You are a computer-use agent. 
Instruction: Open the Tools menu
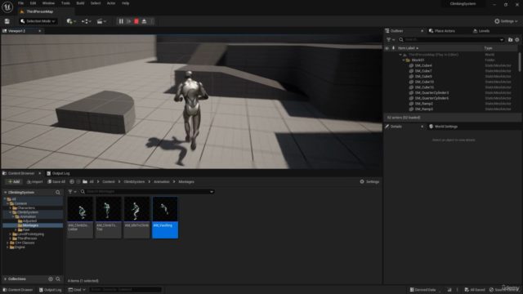[x=65, y=3]
